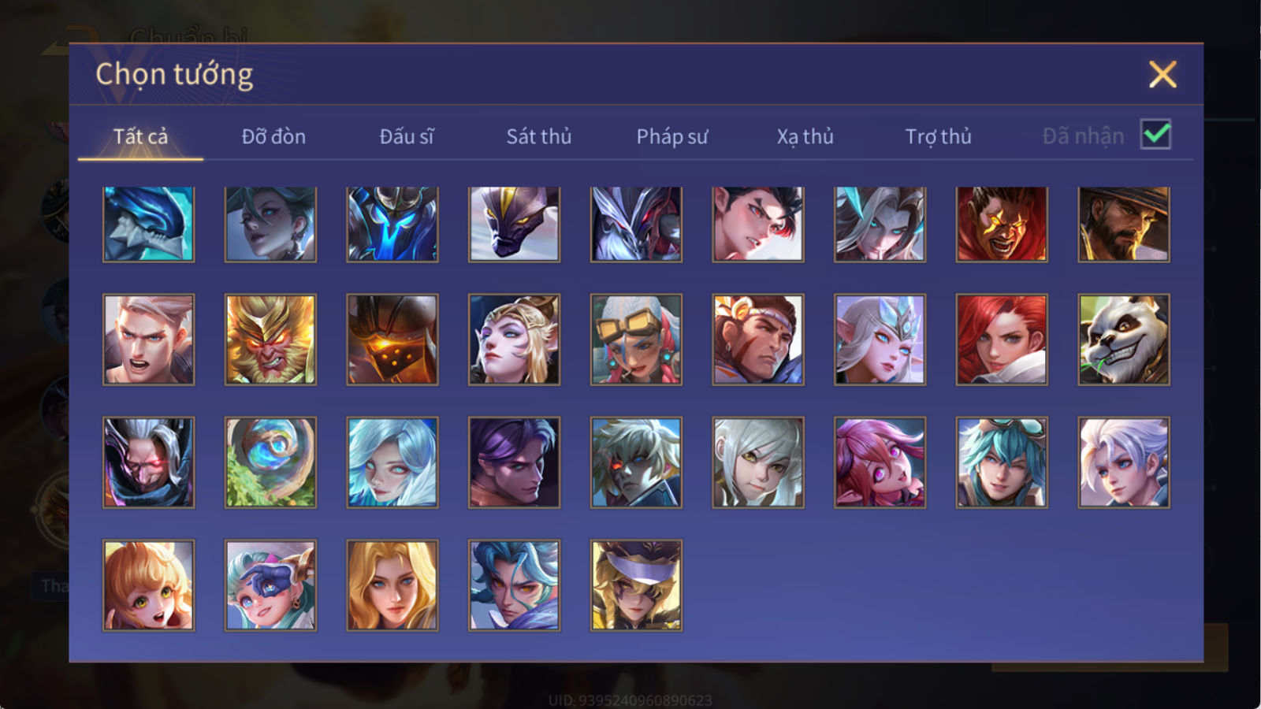Choose the blonde officer with purple cap
The height and width of the screenshot is (709, 1261).
click(x=636, y=585)
